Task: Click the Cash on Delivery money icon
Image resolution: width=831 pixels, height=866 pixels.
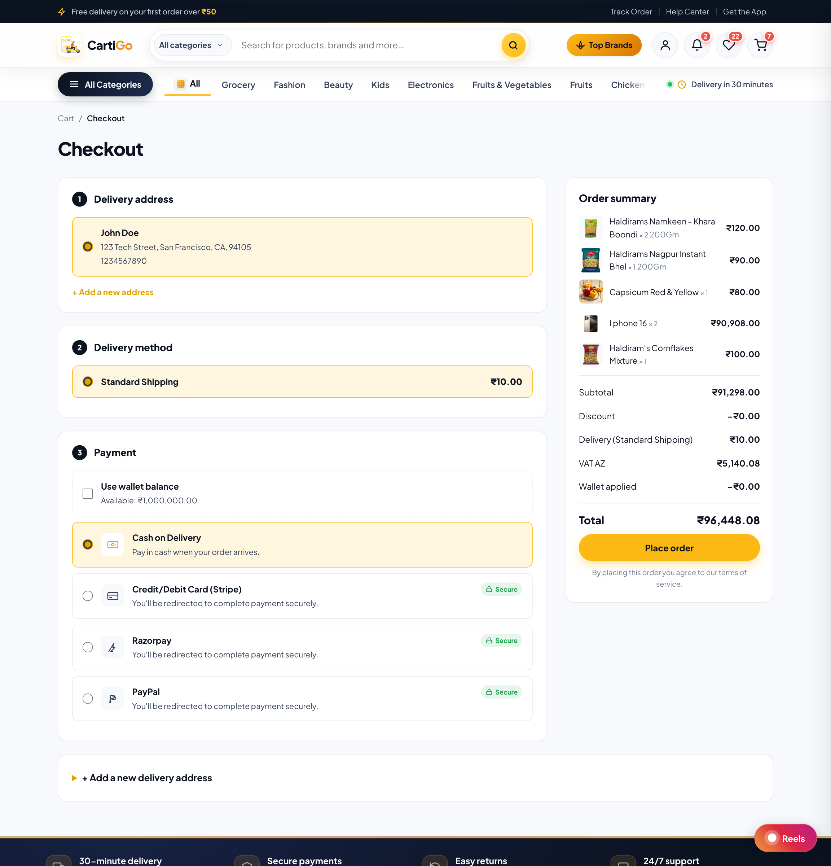Action: click(113, 545)
